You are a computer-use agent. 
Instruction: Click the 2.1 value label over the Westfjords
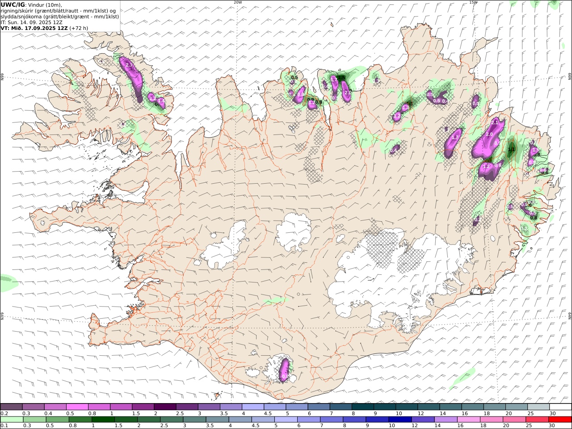(129, 66)
